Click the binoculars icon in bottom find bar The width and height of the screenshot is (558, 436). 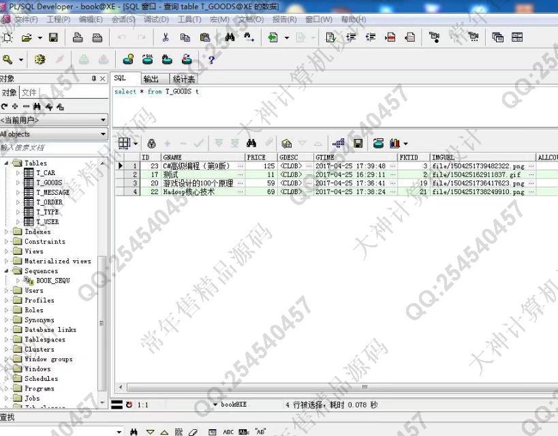[134, 432]
